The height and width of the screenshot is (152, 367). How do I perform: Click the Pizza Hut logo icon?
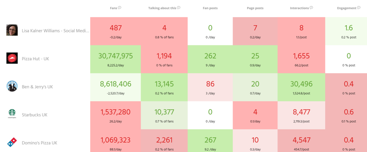(12, 58)
